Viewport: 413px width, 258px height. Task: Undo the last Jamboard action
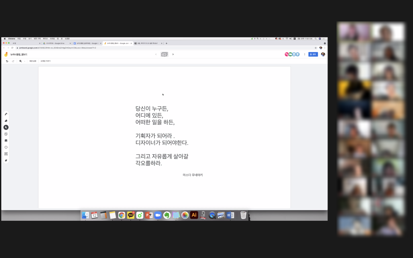click(x=7, y=61)
